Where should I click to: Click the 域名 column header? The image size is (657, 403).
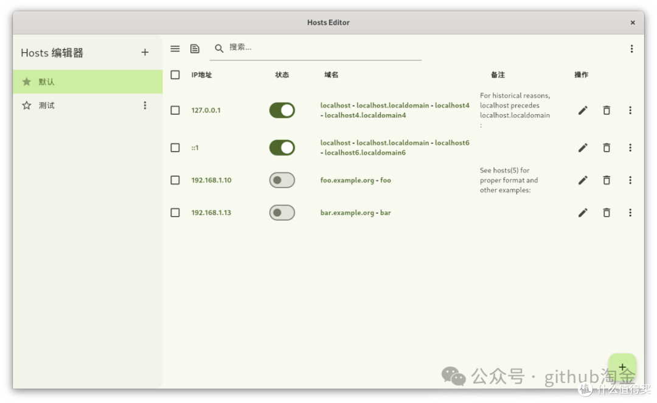tap(331, 75)
